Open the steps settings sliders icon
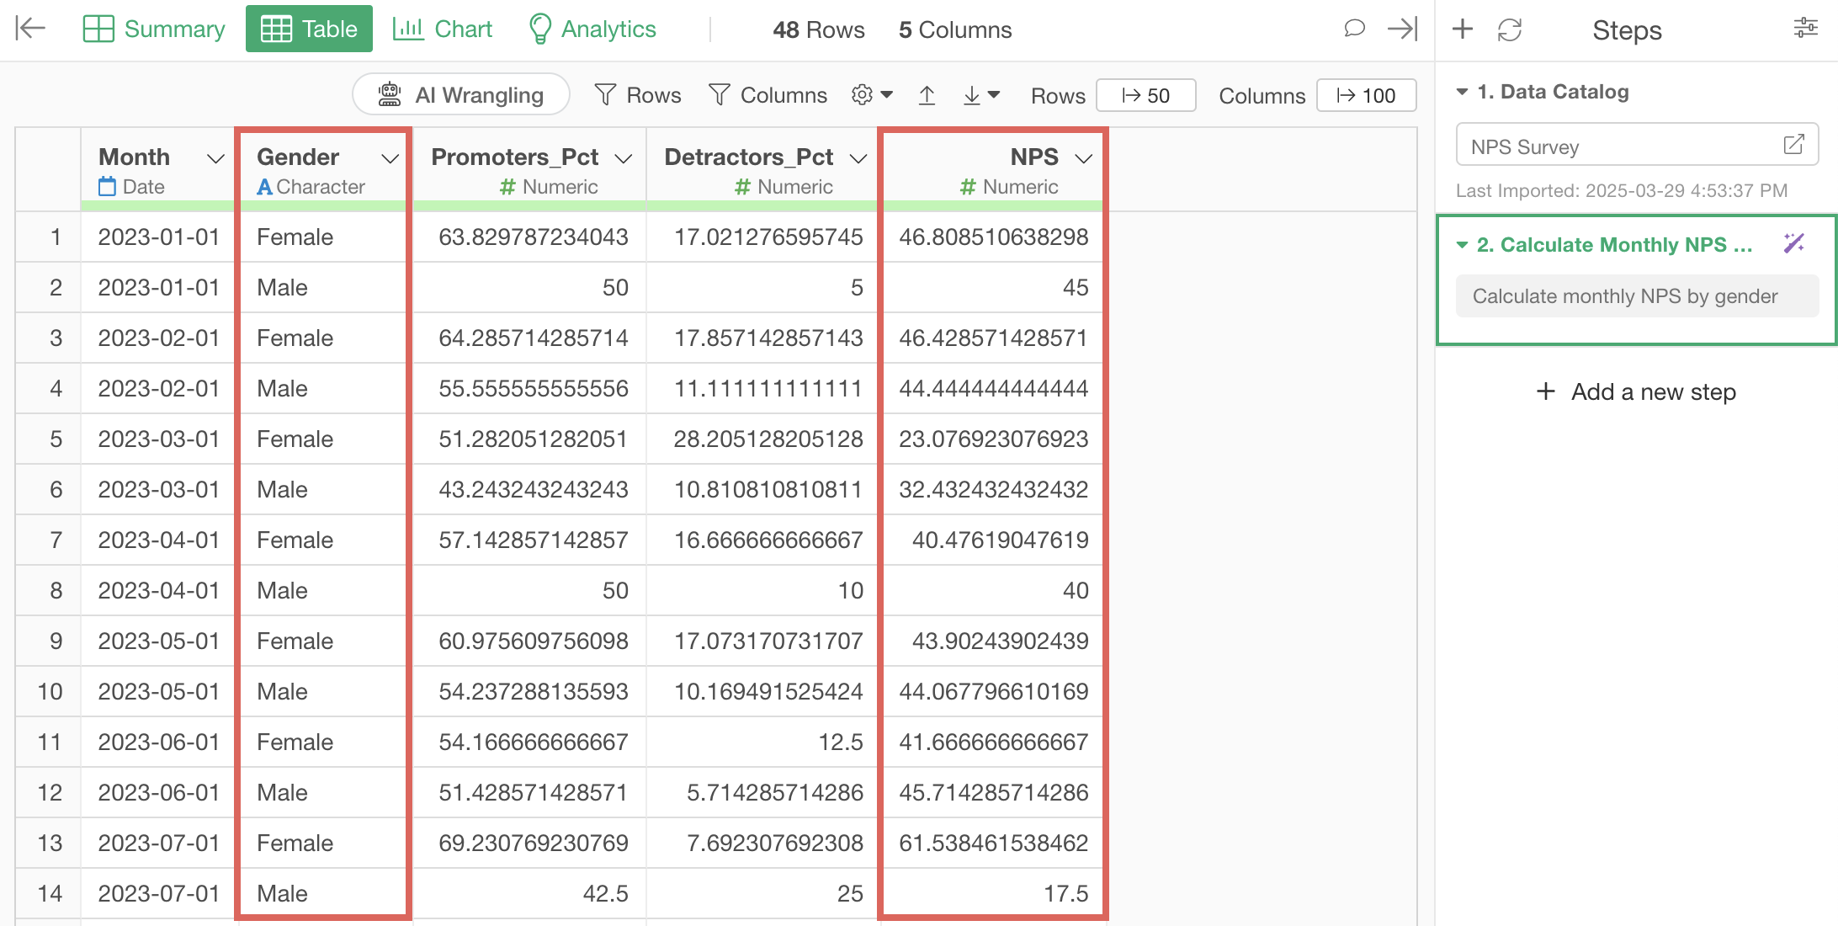The height and width of the screenshot is (926, 1838). (x=1805, y=29)
